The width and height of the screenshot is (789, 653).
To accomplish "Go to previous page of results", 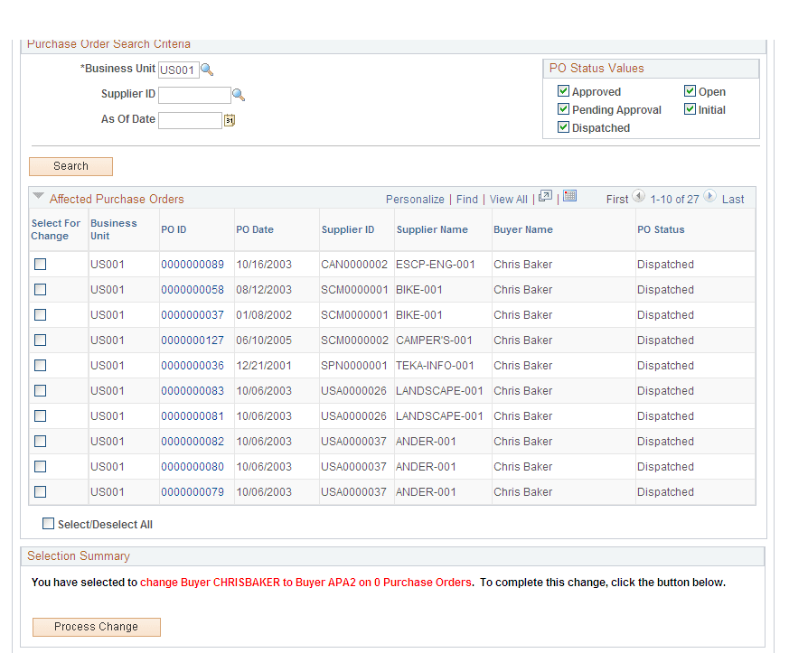I will pyautogui.click(x=639, y=196).
